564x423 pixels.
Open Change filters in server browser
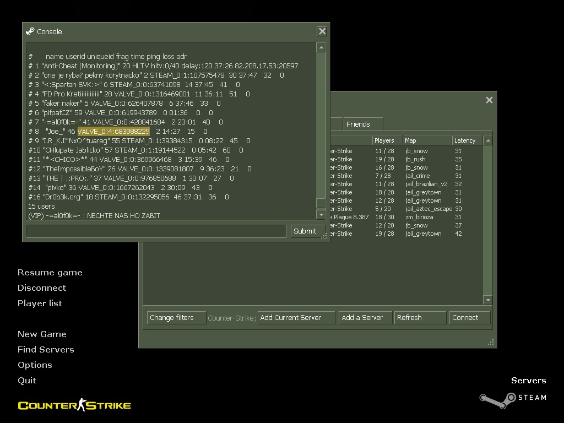[176, 318]
